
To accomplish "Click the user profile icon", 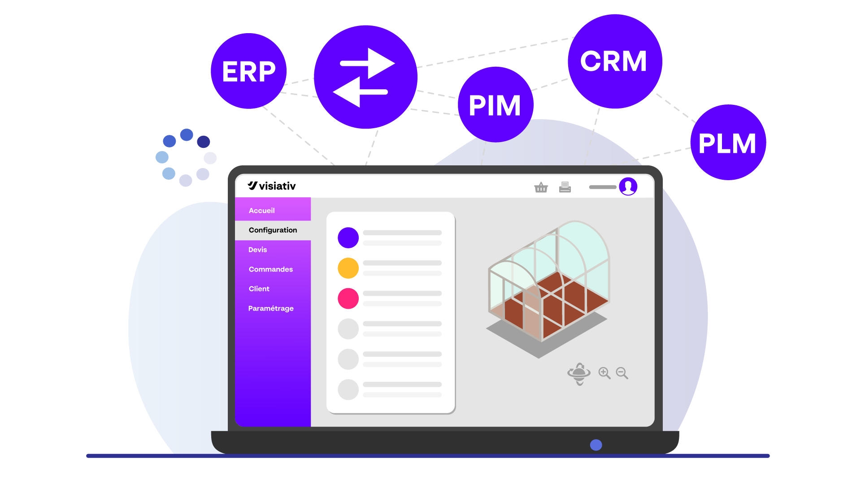I will click(627, 187).
